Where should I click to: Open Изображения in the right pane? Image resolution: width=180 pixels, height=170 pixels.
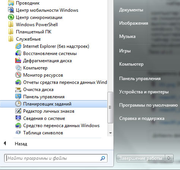coord(134,23)
